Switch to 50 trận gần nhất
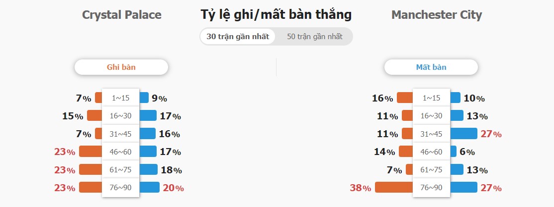Viewport: 554px width, 207px height. pyautogui.click(x=314, y=37)
